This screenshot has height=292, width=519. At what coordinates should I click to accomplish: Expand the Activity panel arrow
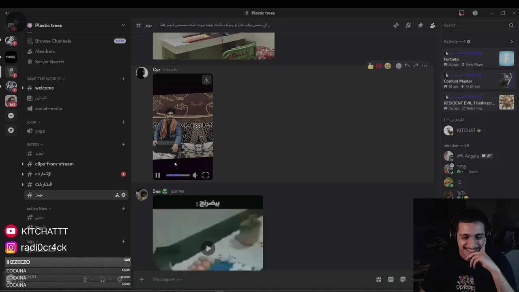[x=512, y=41]
